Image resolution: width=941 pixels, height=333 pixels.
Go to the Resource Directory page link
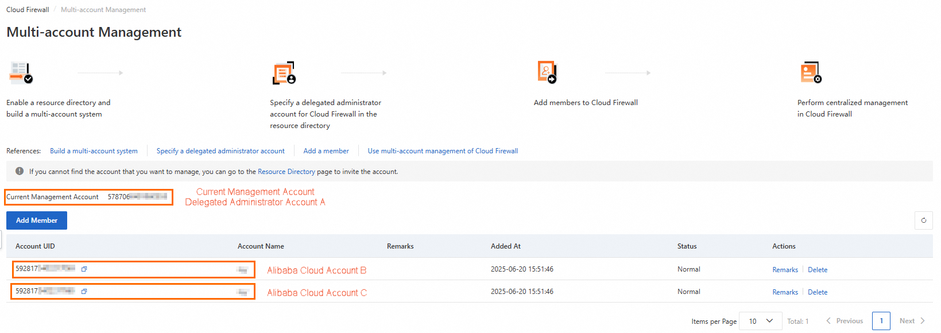(286, 172)
